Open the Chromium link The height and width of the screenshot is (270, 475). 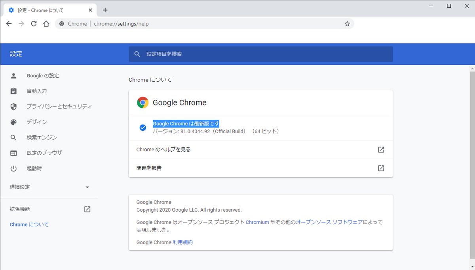(257, 222)
